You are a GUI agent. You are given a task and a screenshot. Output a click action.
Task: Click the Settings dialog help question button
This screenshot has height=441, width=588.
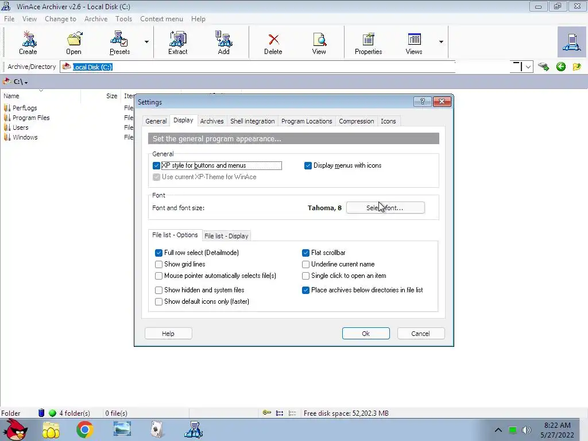422,101
